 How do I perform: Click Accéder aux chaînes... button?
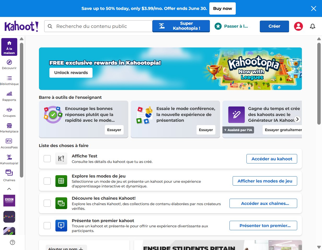click(x=263, y=203)
